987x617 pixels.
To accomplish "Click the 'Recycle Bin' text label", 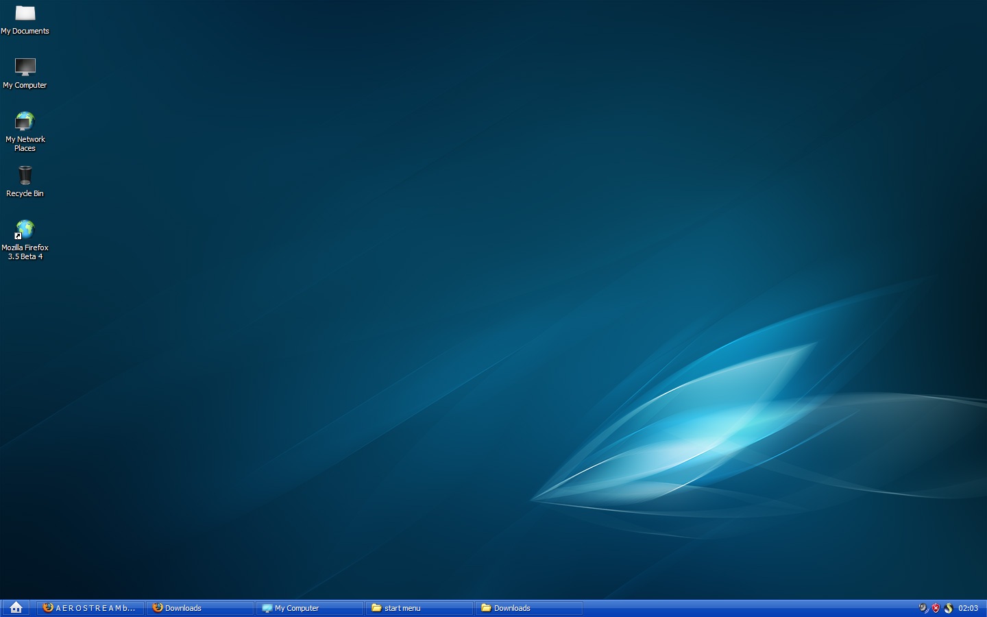I will (x=25, y=194).
